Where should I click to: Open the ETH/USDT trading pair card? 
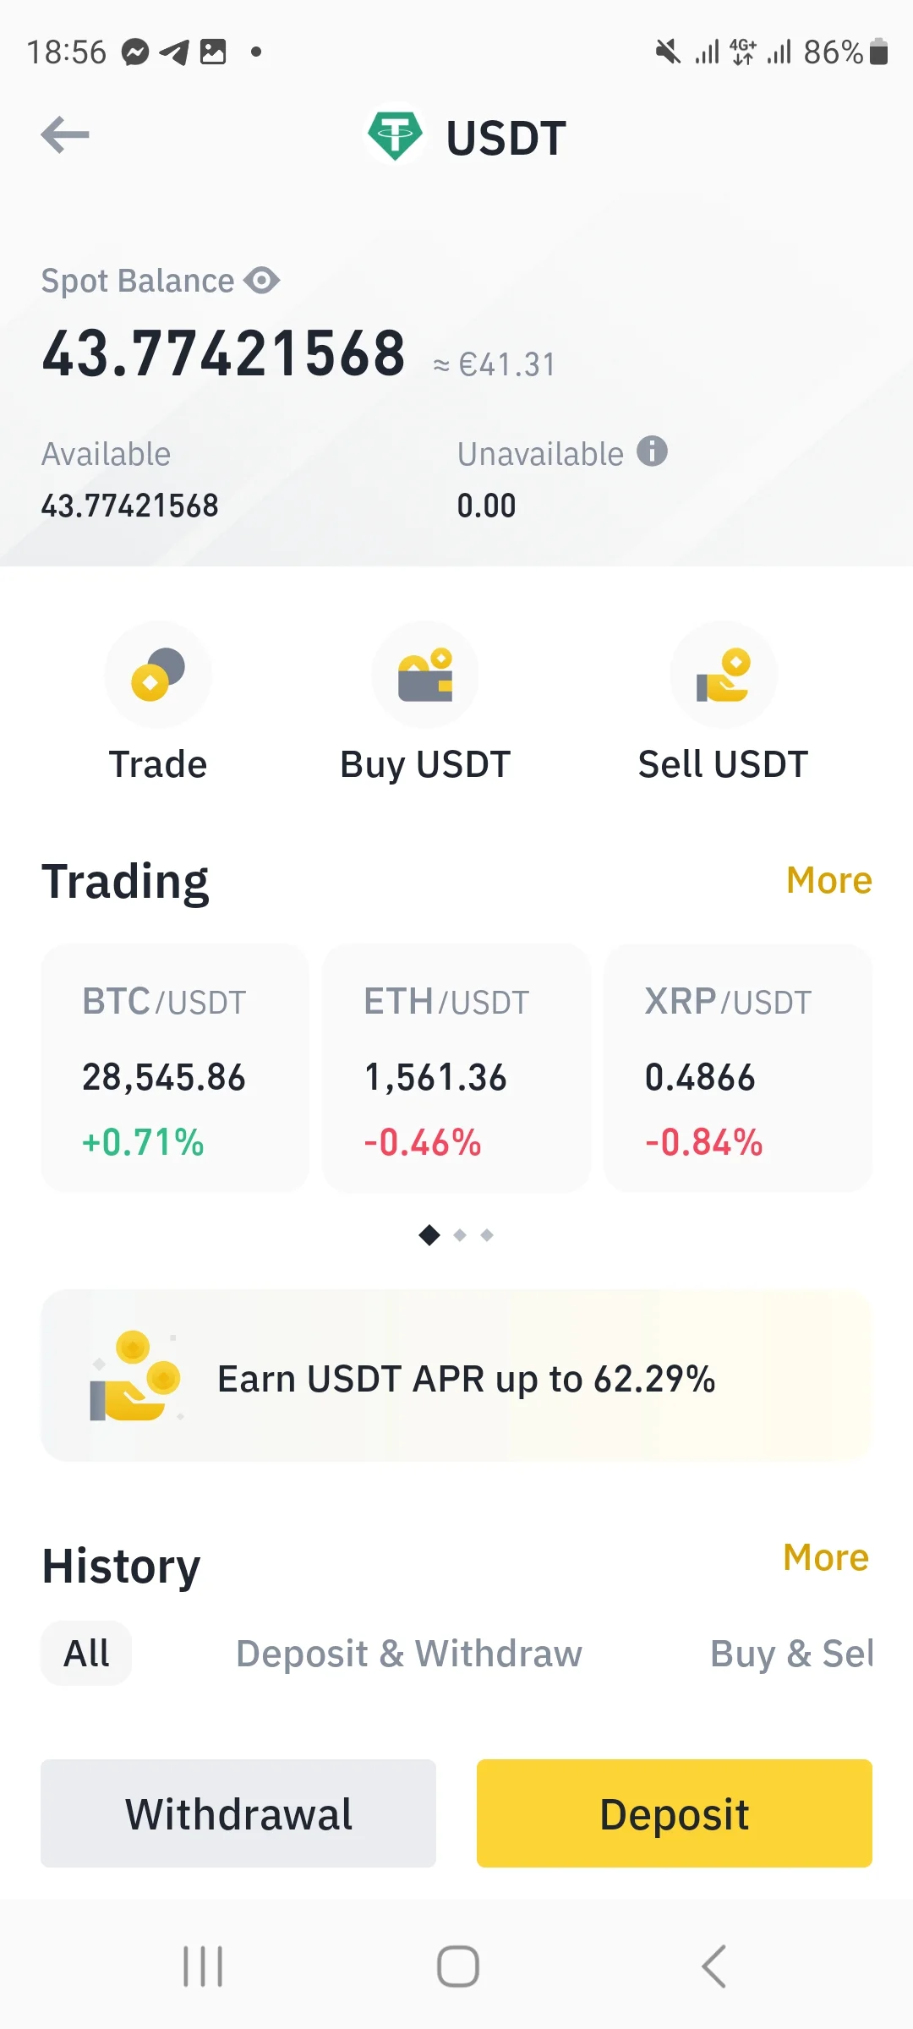(x=456, y=1068)
